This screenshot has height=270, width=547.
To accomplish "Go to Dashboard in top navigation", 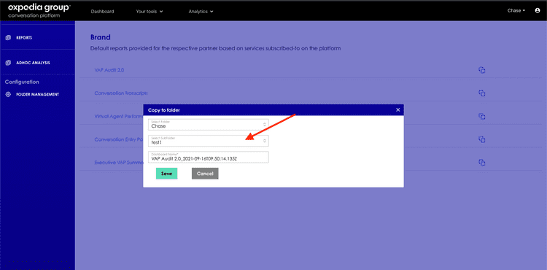I will [102, 11].
